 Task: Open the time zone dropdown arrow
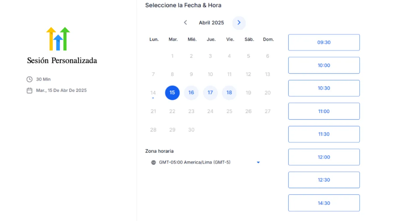[x=258, y=162]
